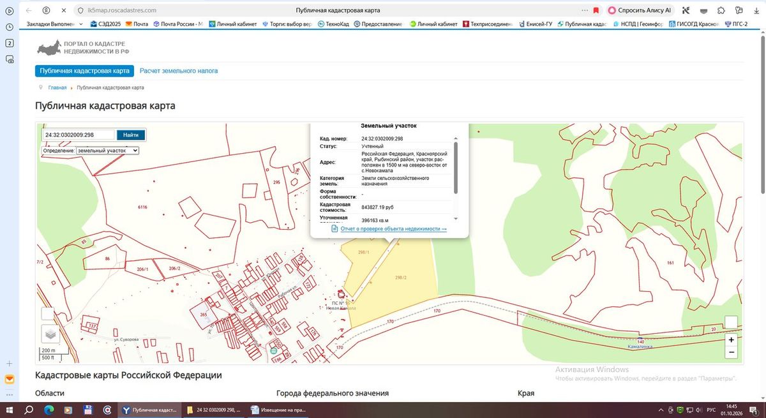Show hidden system tray icons

pos(661,410)
